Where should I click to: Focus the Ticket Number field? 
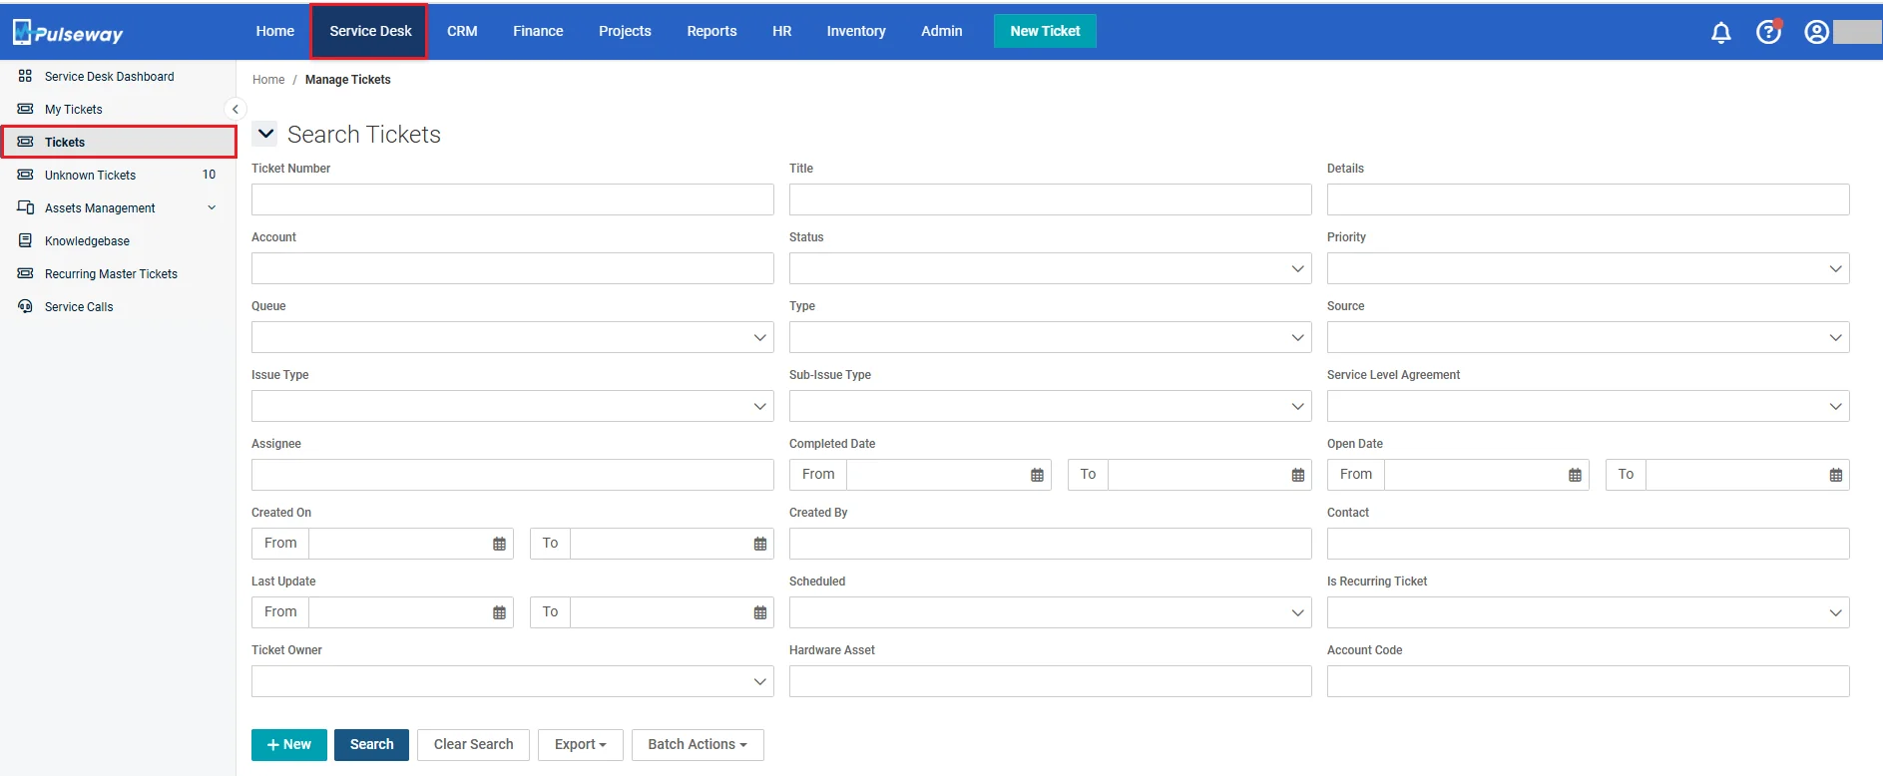pyautogui.click(x=512, y=199)
